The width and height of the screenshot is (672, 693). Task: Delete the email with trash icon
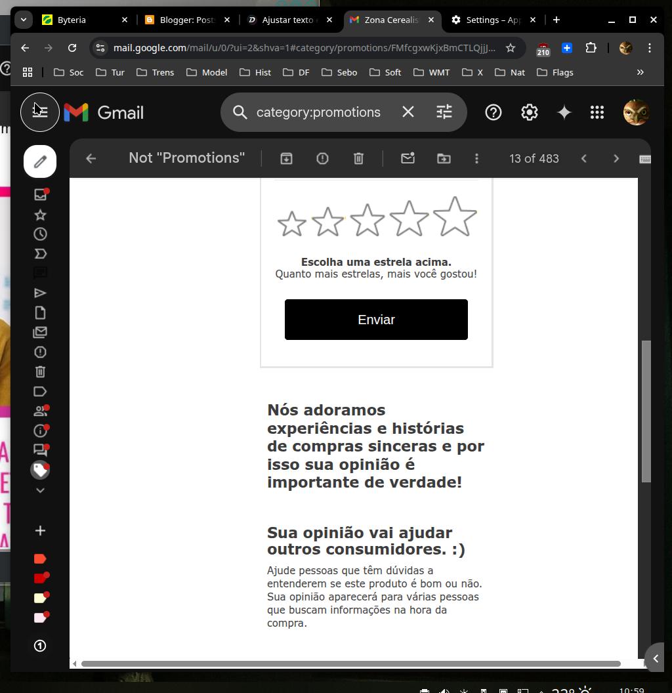pyautogui.click(x=358, y=158)
